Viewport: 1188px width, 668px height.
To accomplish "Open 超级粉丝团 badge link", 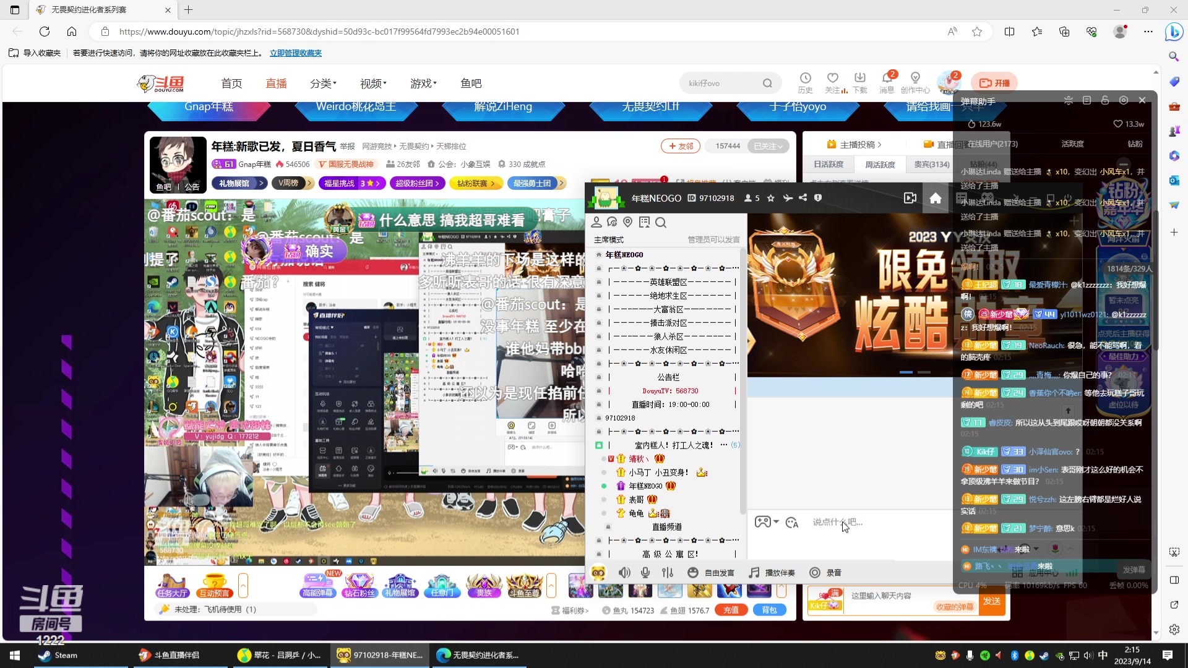I will pyautogui.click(x=418, y=183).
